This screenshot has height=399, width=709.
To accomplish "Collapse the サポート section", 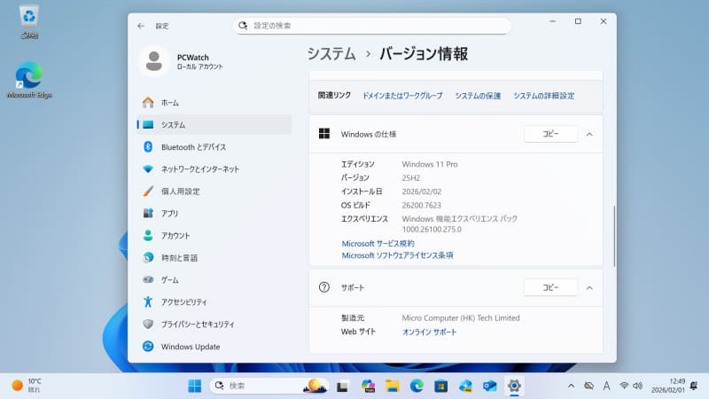I will point(589,287).
